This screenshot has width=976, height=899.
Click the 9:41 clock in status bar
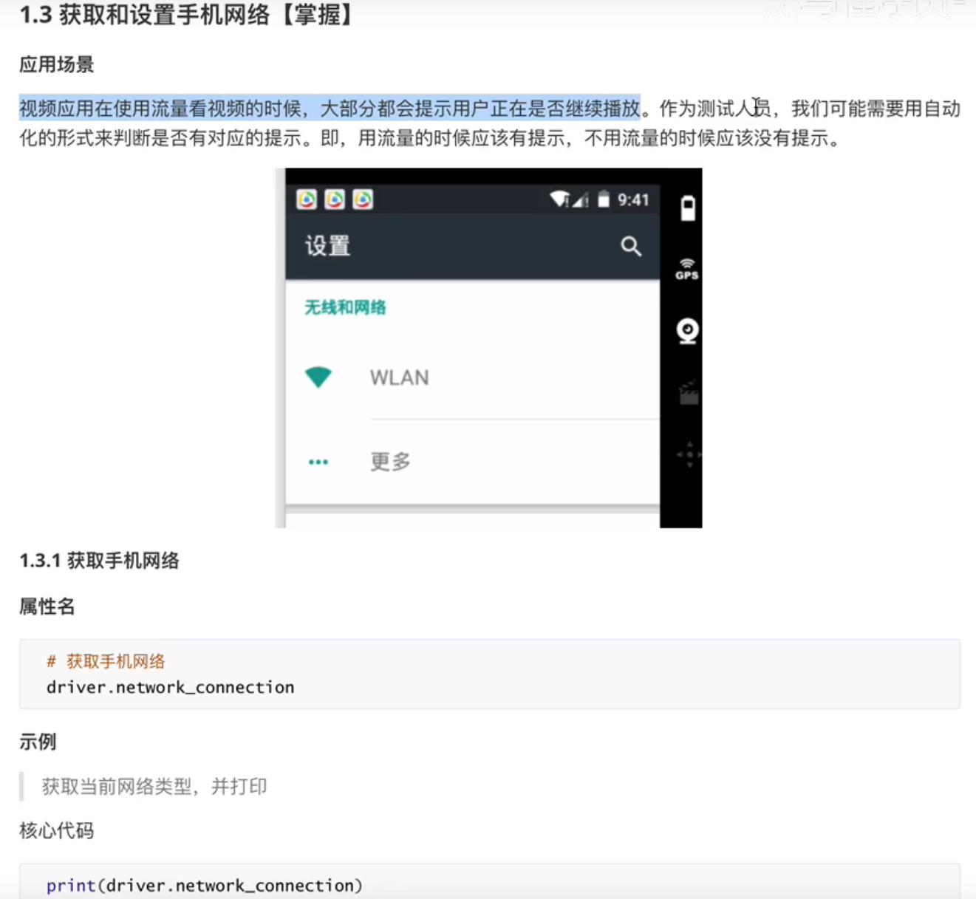coord(633,199)
